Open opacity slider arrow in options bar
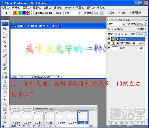The image size is (149, 128). coord(102,13)
